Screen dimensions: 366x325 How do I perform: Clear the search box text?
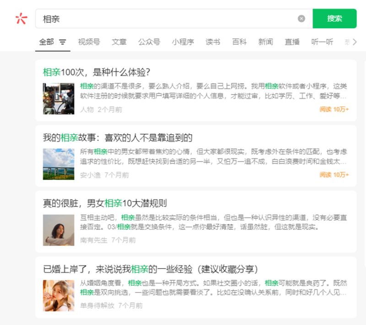click(301, 19)
